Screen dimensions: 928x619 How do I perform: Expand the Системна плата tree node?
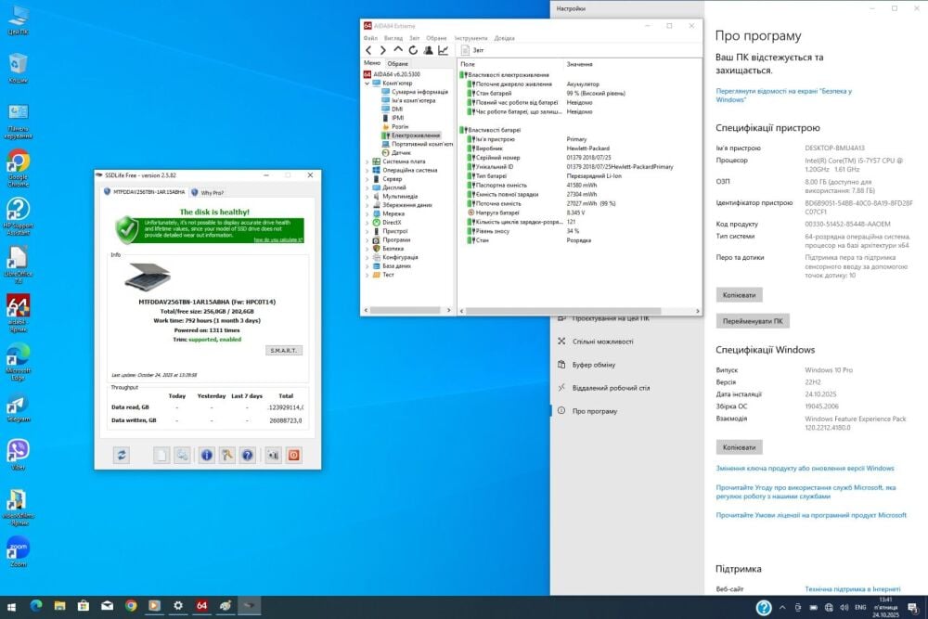(367, 161)
